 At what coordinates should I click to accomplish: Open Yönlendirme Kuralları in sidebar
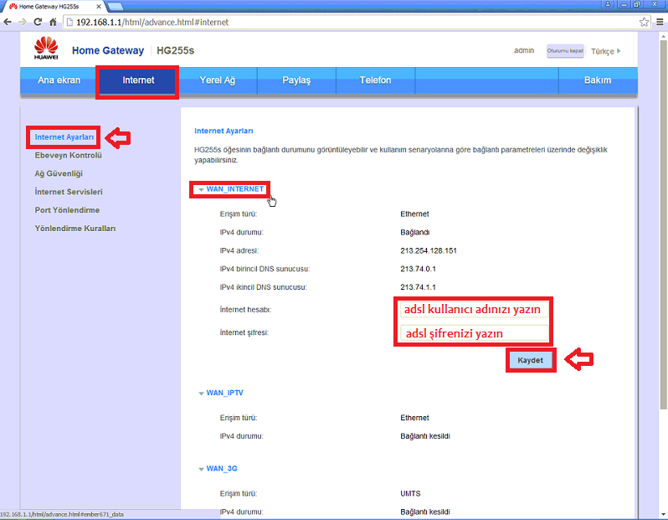(x=75, y=229)
